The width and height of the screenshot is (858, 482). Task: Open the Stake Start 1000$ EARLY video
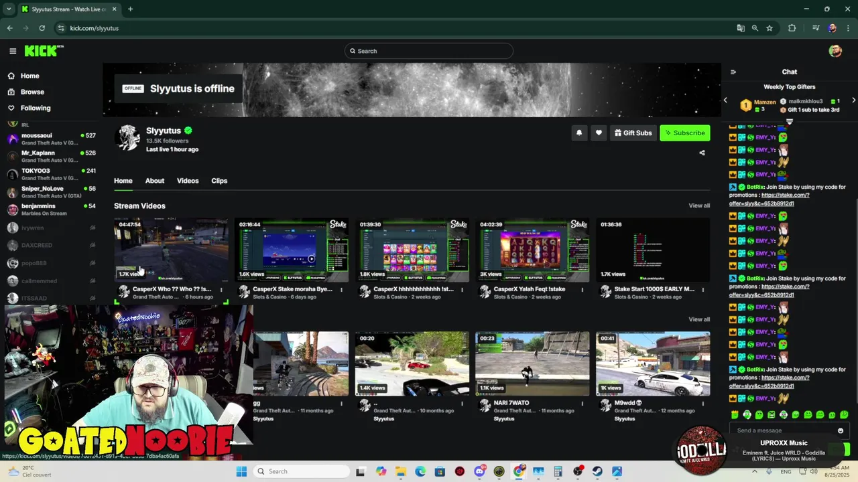click(x=654, y=250)
